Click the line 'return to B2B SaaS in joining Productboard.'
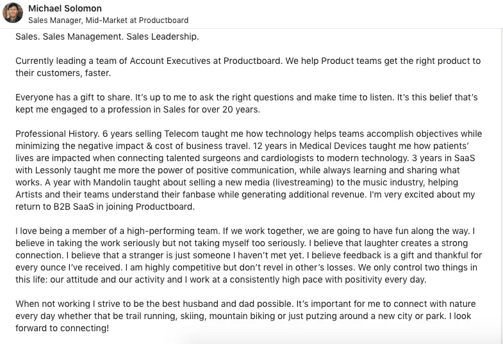The image size is (503, 344). point(105,207)
